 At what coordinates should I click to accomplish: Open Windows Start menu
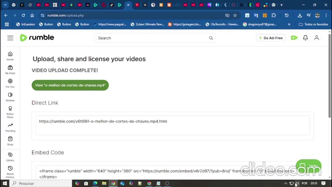point(5,183)
